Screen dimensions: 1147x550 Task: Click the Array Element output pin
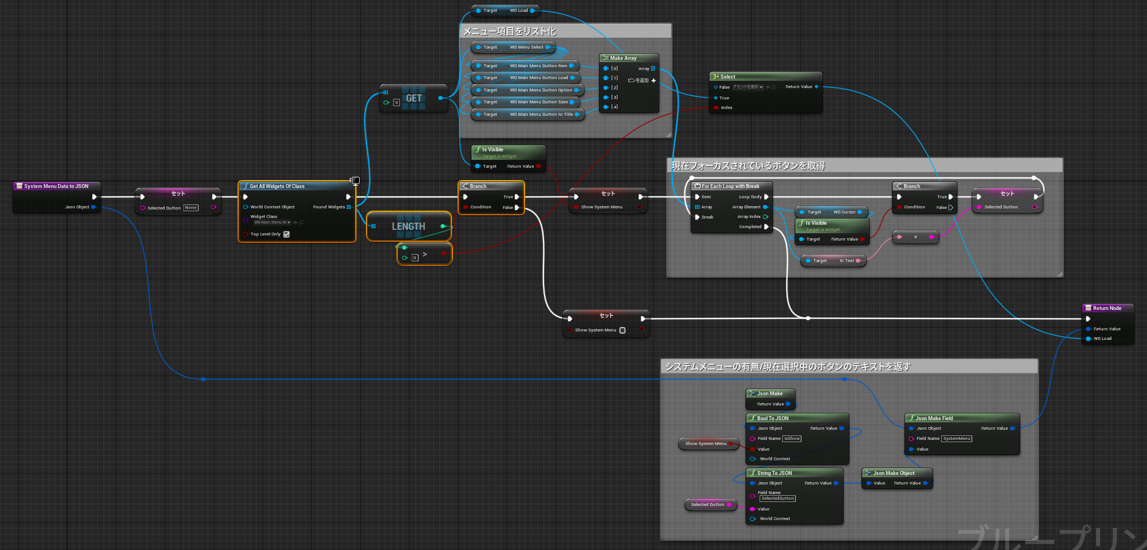tap(765, 207)
